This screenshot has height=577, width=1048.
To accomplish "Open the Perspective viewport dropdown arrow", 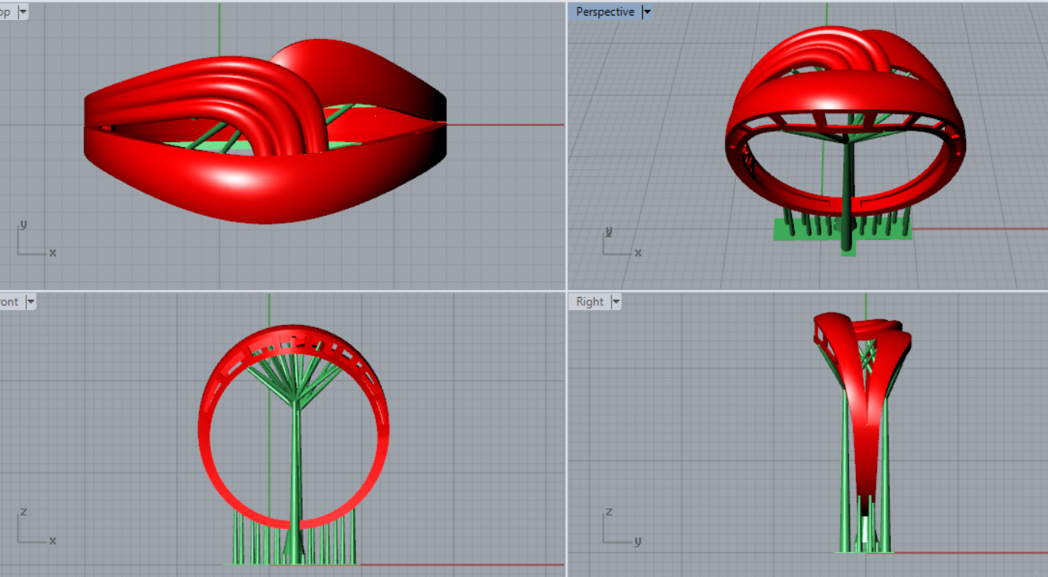I will point(647,12).
